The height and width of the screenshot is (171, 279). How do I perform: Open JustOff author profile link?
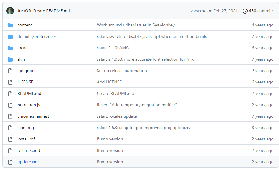(x=24, y=11)
